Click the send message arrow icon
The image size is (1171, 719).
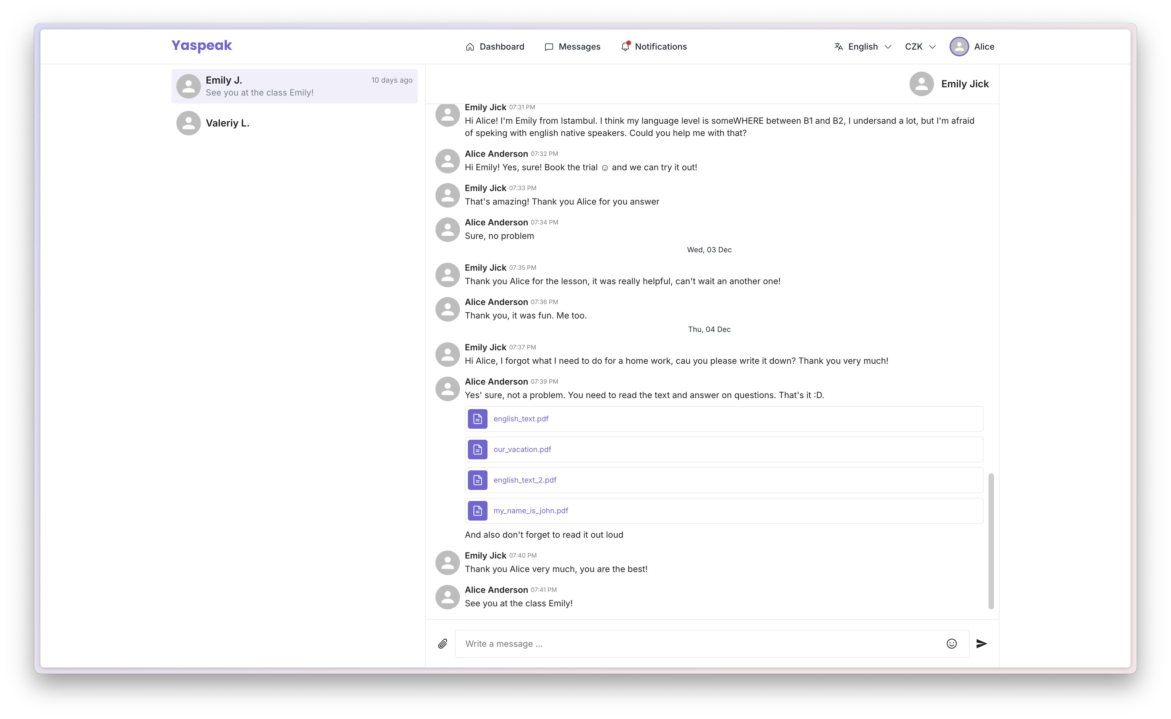pos(982,643)
